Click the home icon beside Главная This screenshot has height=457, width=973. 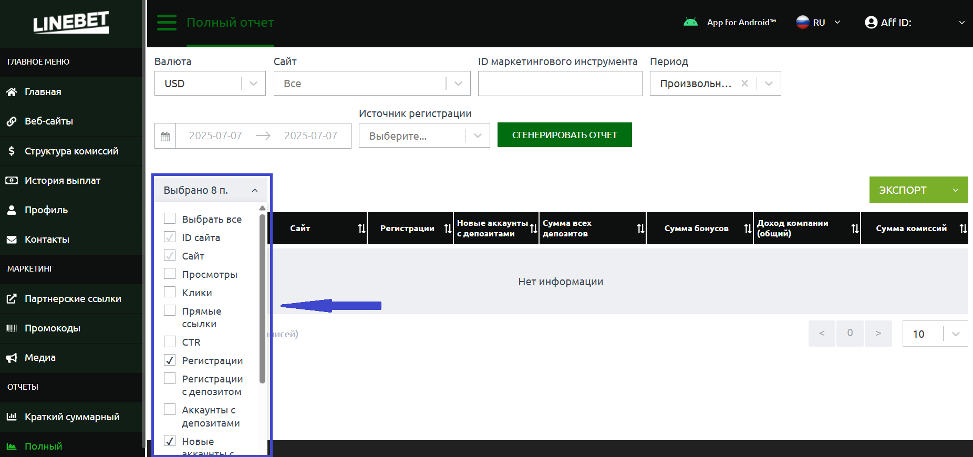pyautogui.click(x=12, y=92)
